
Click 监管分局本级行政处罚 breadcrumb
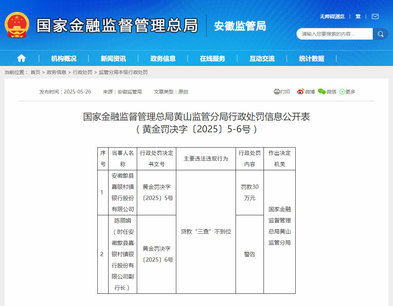click(123, 72)
